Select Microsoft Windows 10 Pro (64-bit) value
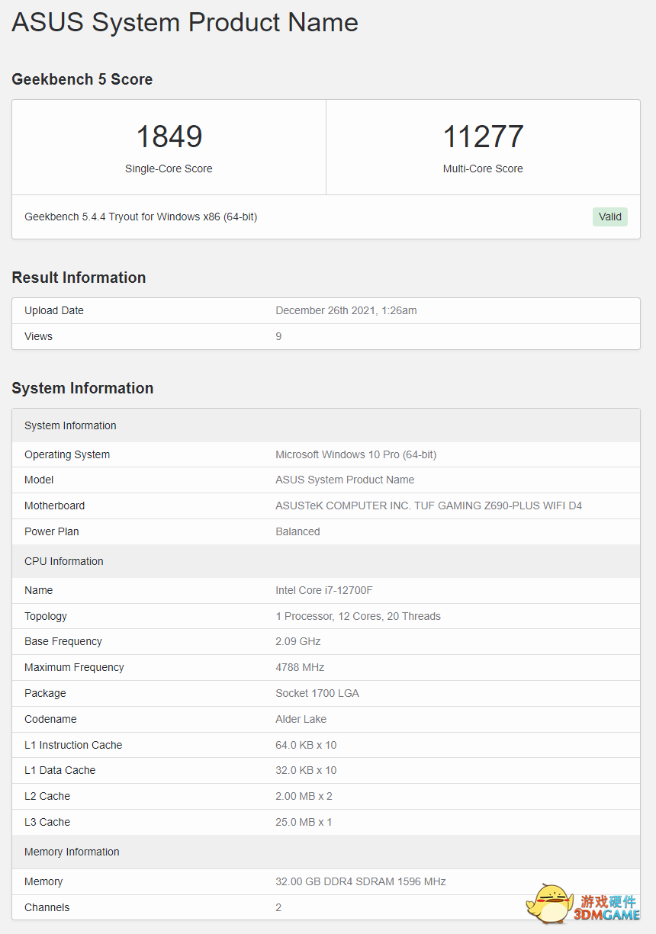This screenshot has width=656, height=934. click(x=356, y=454)
